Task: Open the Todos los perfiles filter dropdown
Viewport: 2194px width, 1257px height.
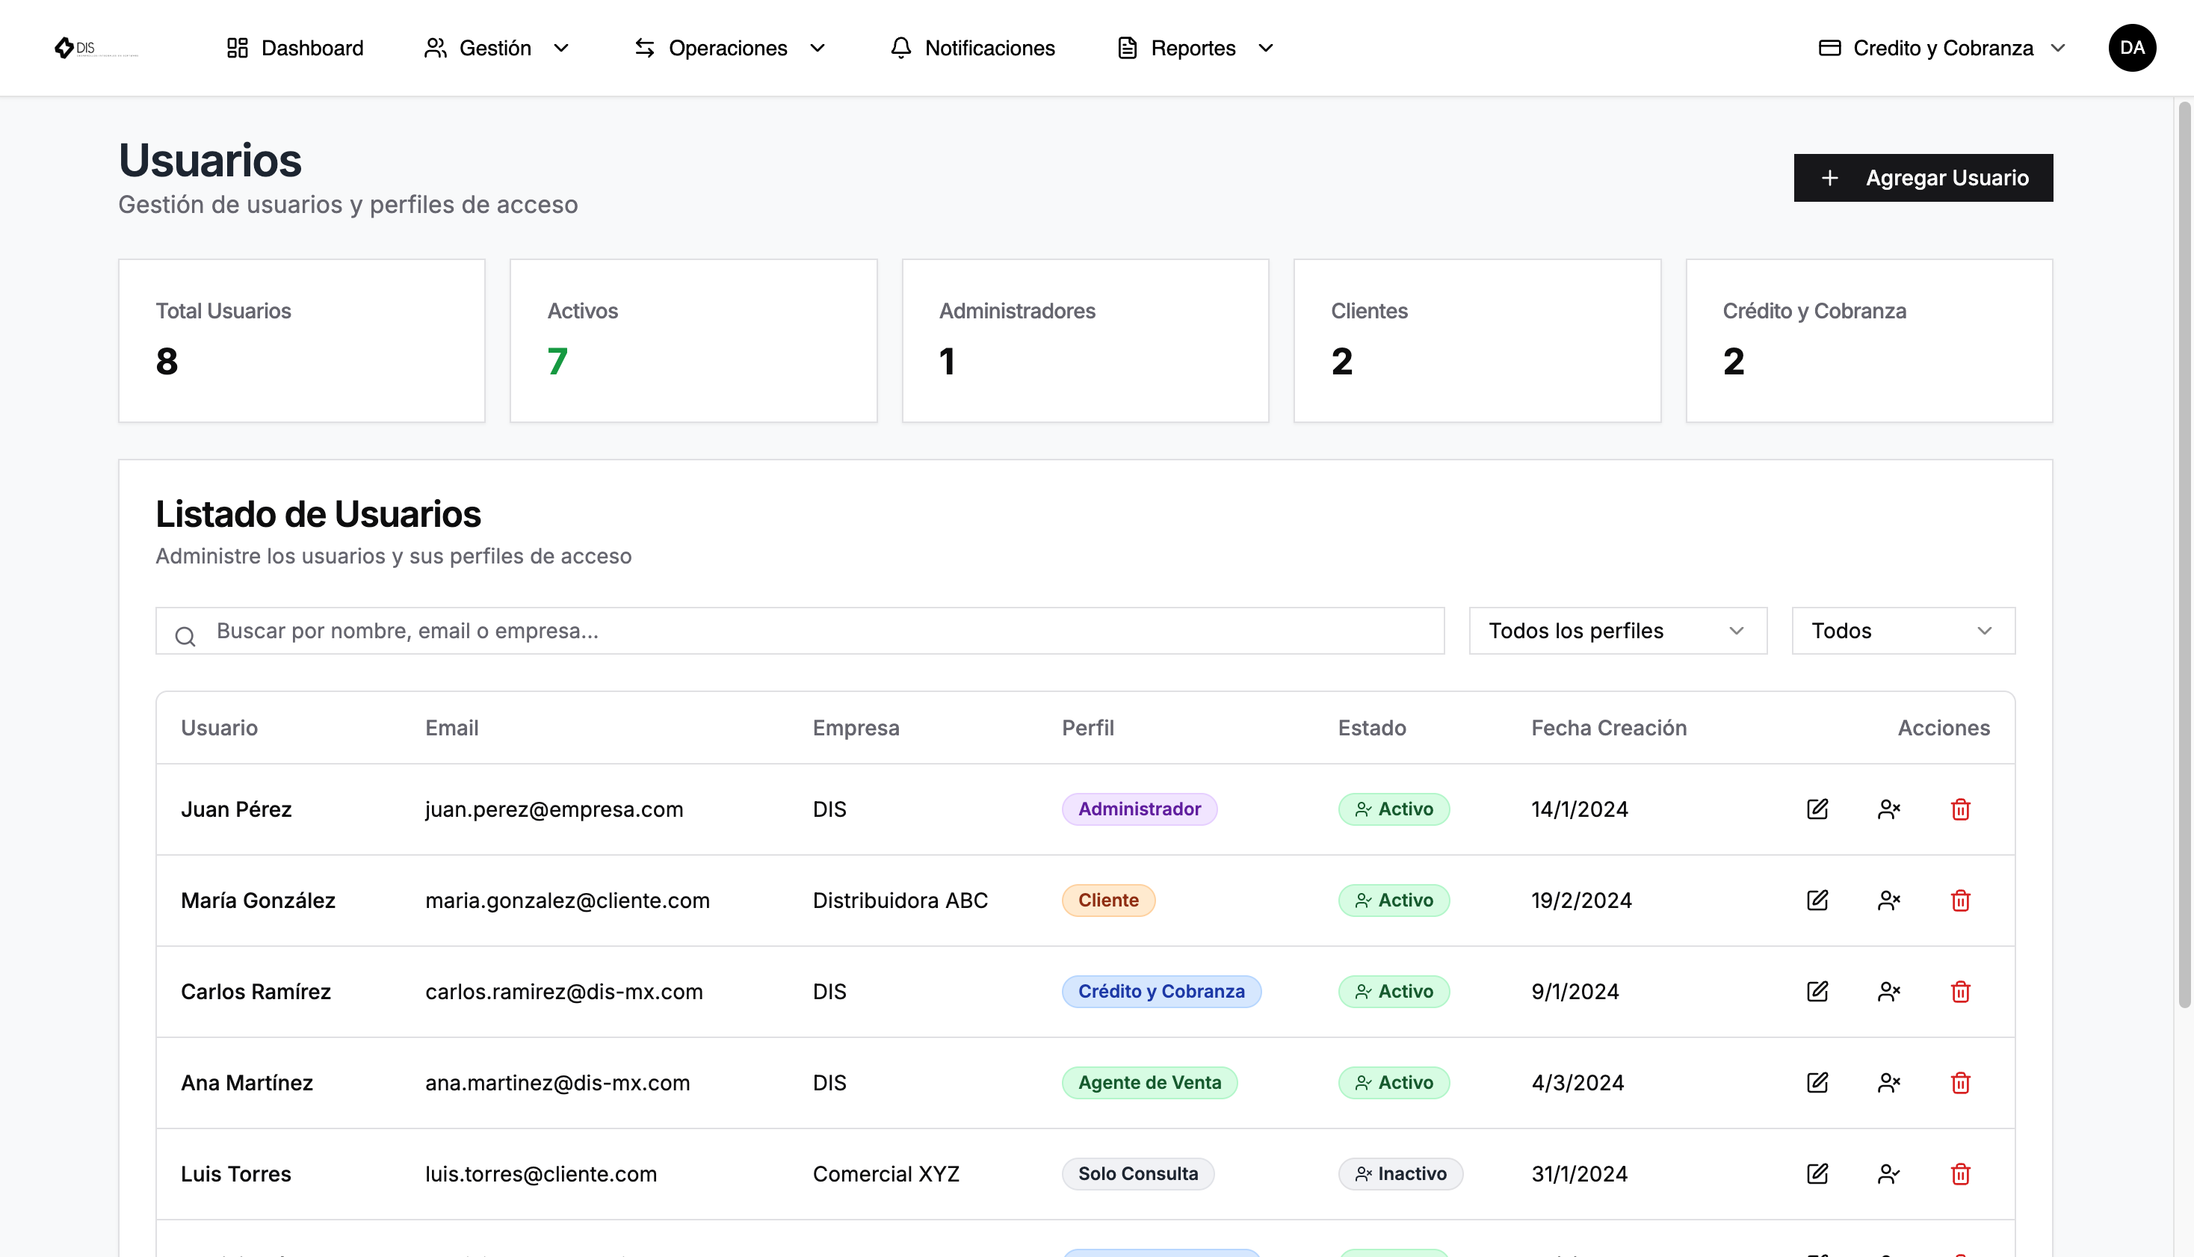Action: pos(1617,630)
